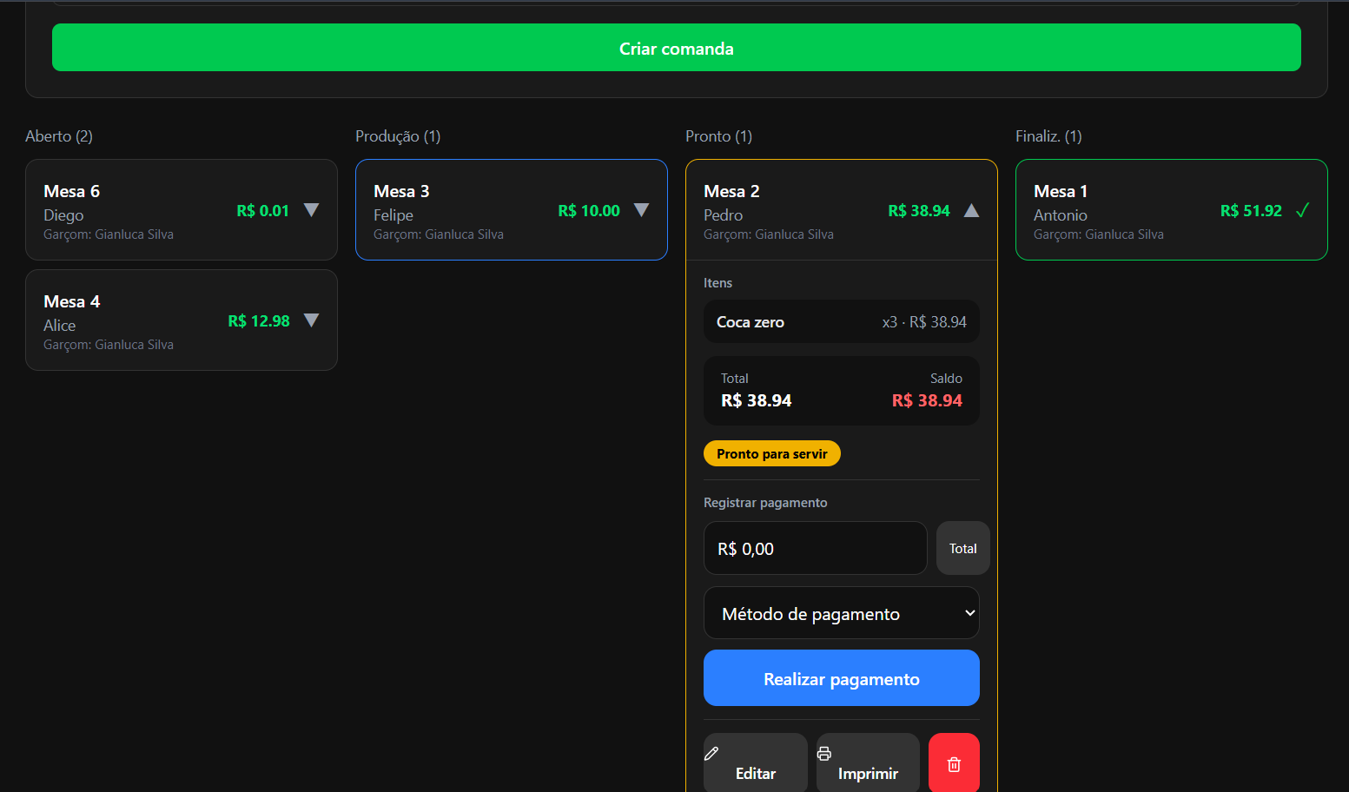This screenshot has height=792, width=1349.
Task: Click the Aberto (2) column header
Action: 59,136
